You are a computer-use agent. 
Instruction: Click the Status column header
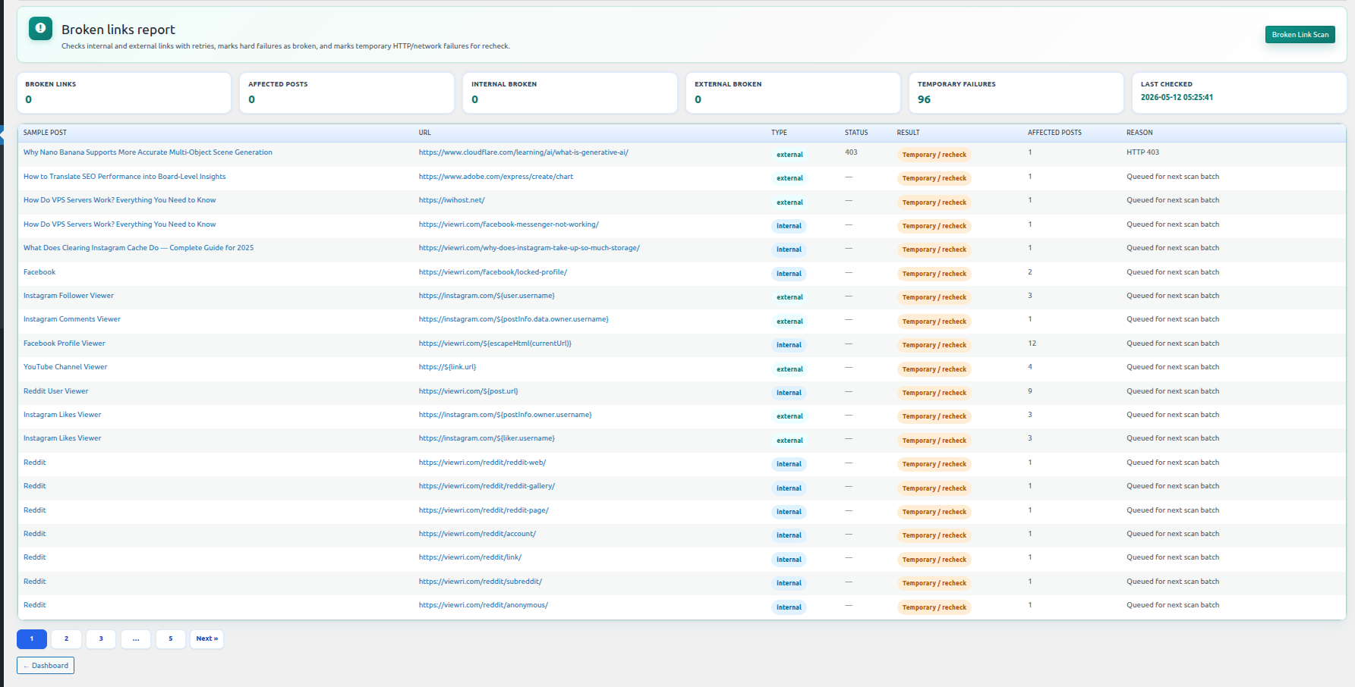(856, 133)
